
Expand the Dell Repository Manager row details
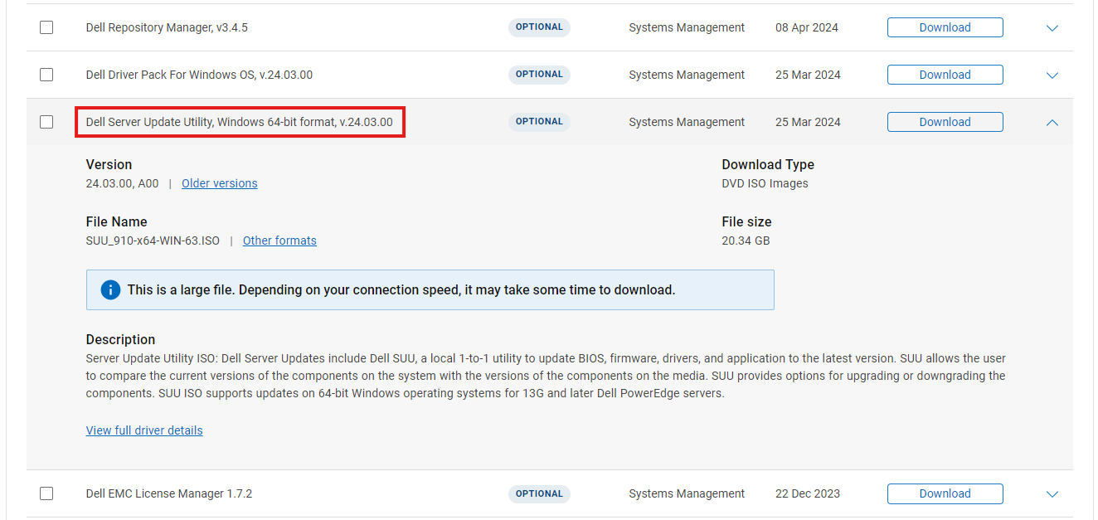1052,27
